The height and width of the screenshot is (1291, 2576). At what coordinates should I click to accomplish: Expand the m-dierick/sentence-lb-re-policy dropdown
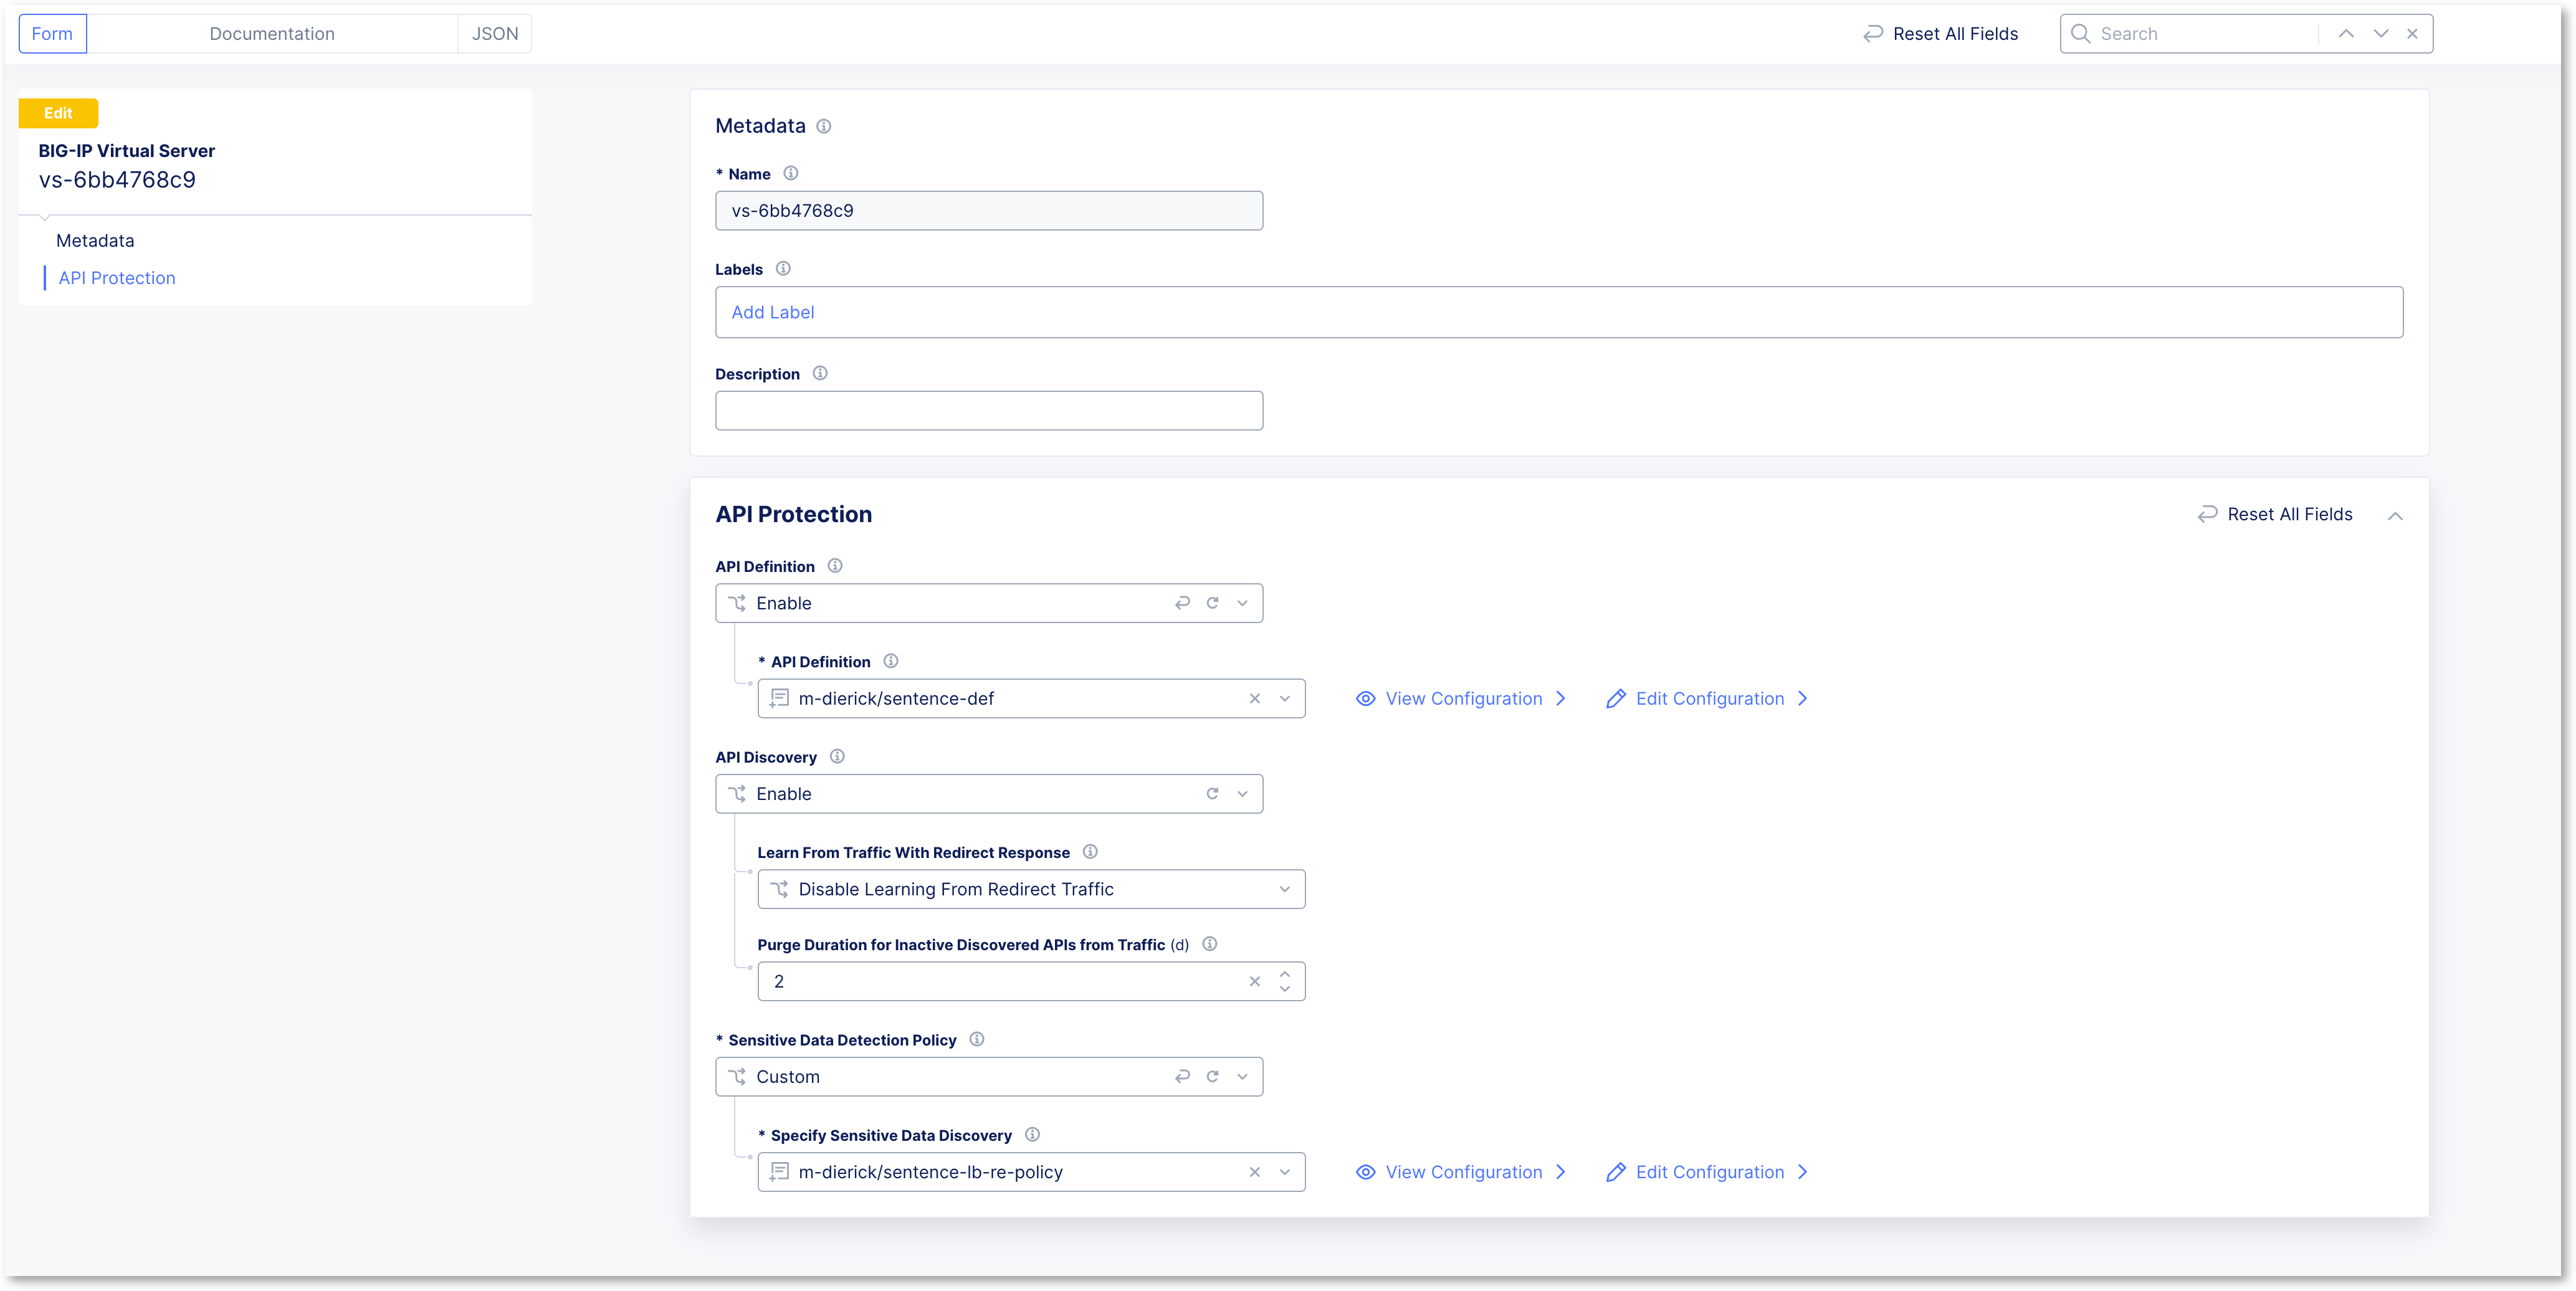coord(1284,1173)
